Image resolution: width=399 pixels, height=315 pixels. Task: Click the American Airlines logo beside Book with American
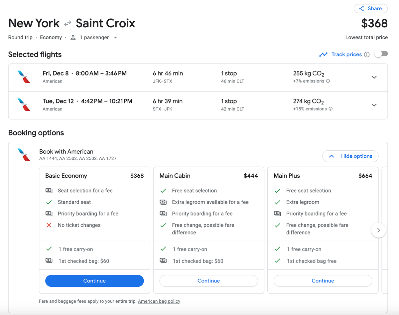23,155
